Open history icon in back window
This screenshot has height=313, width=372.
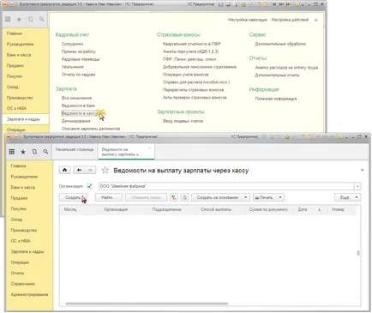click(x=31, y=19)
